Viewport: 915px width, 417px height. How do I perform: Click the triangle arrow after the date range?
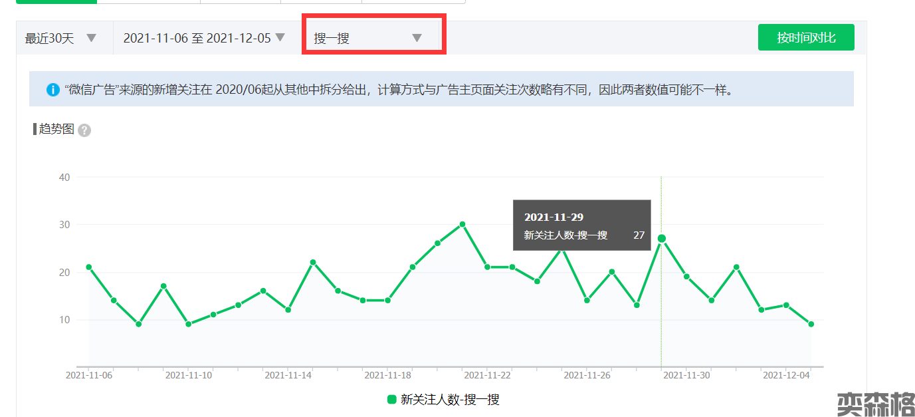point(280,37)
